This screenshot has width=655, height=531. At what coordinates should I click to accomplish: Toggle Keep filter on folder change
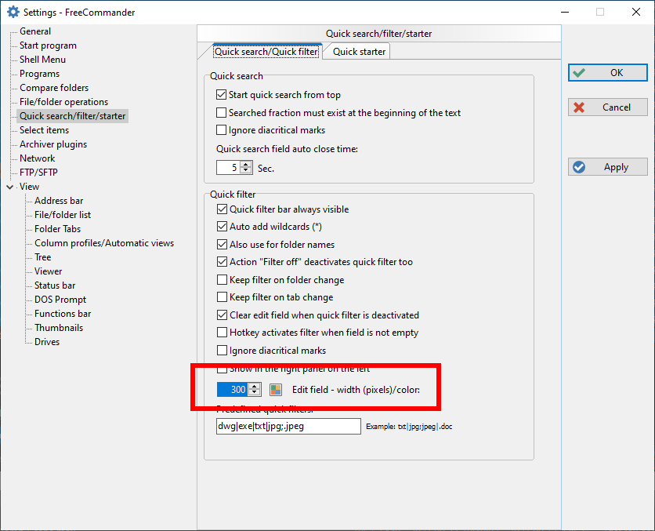coord(222,280)
